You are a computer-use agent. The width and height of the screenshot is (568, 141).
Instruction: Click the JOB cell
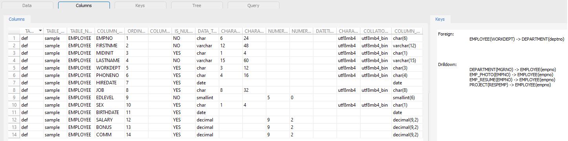(110, 90)
